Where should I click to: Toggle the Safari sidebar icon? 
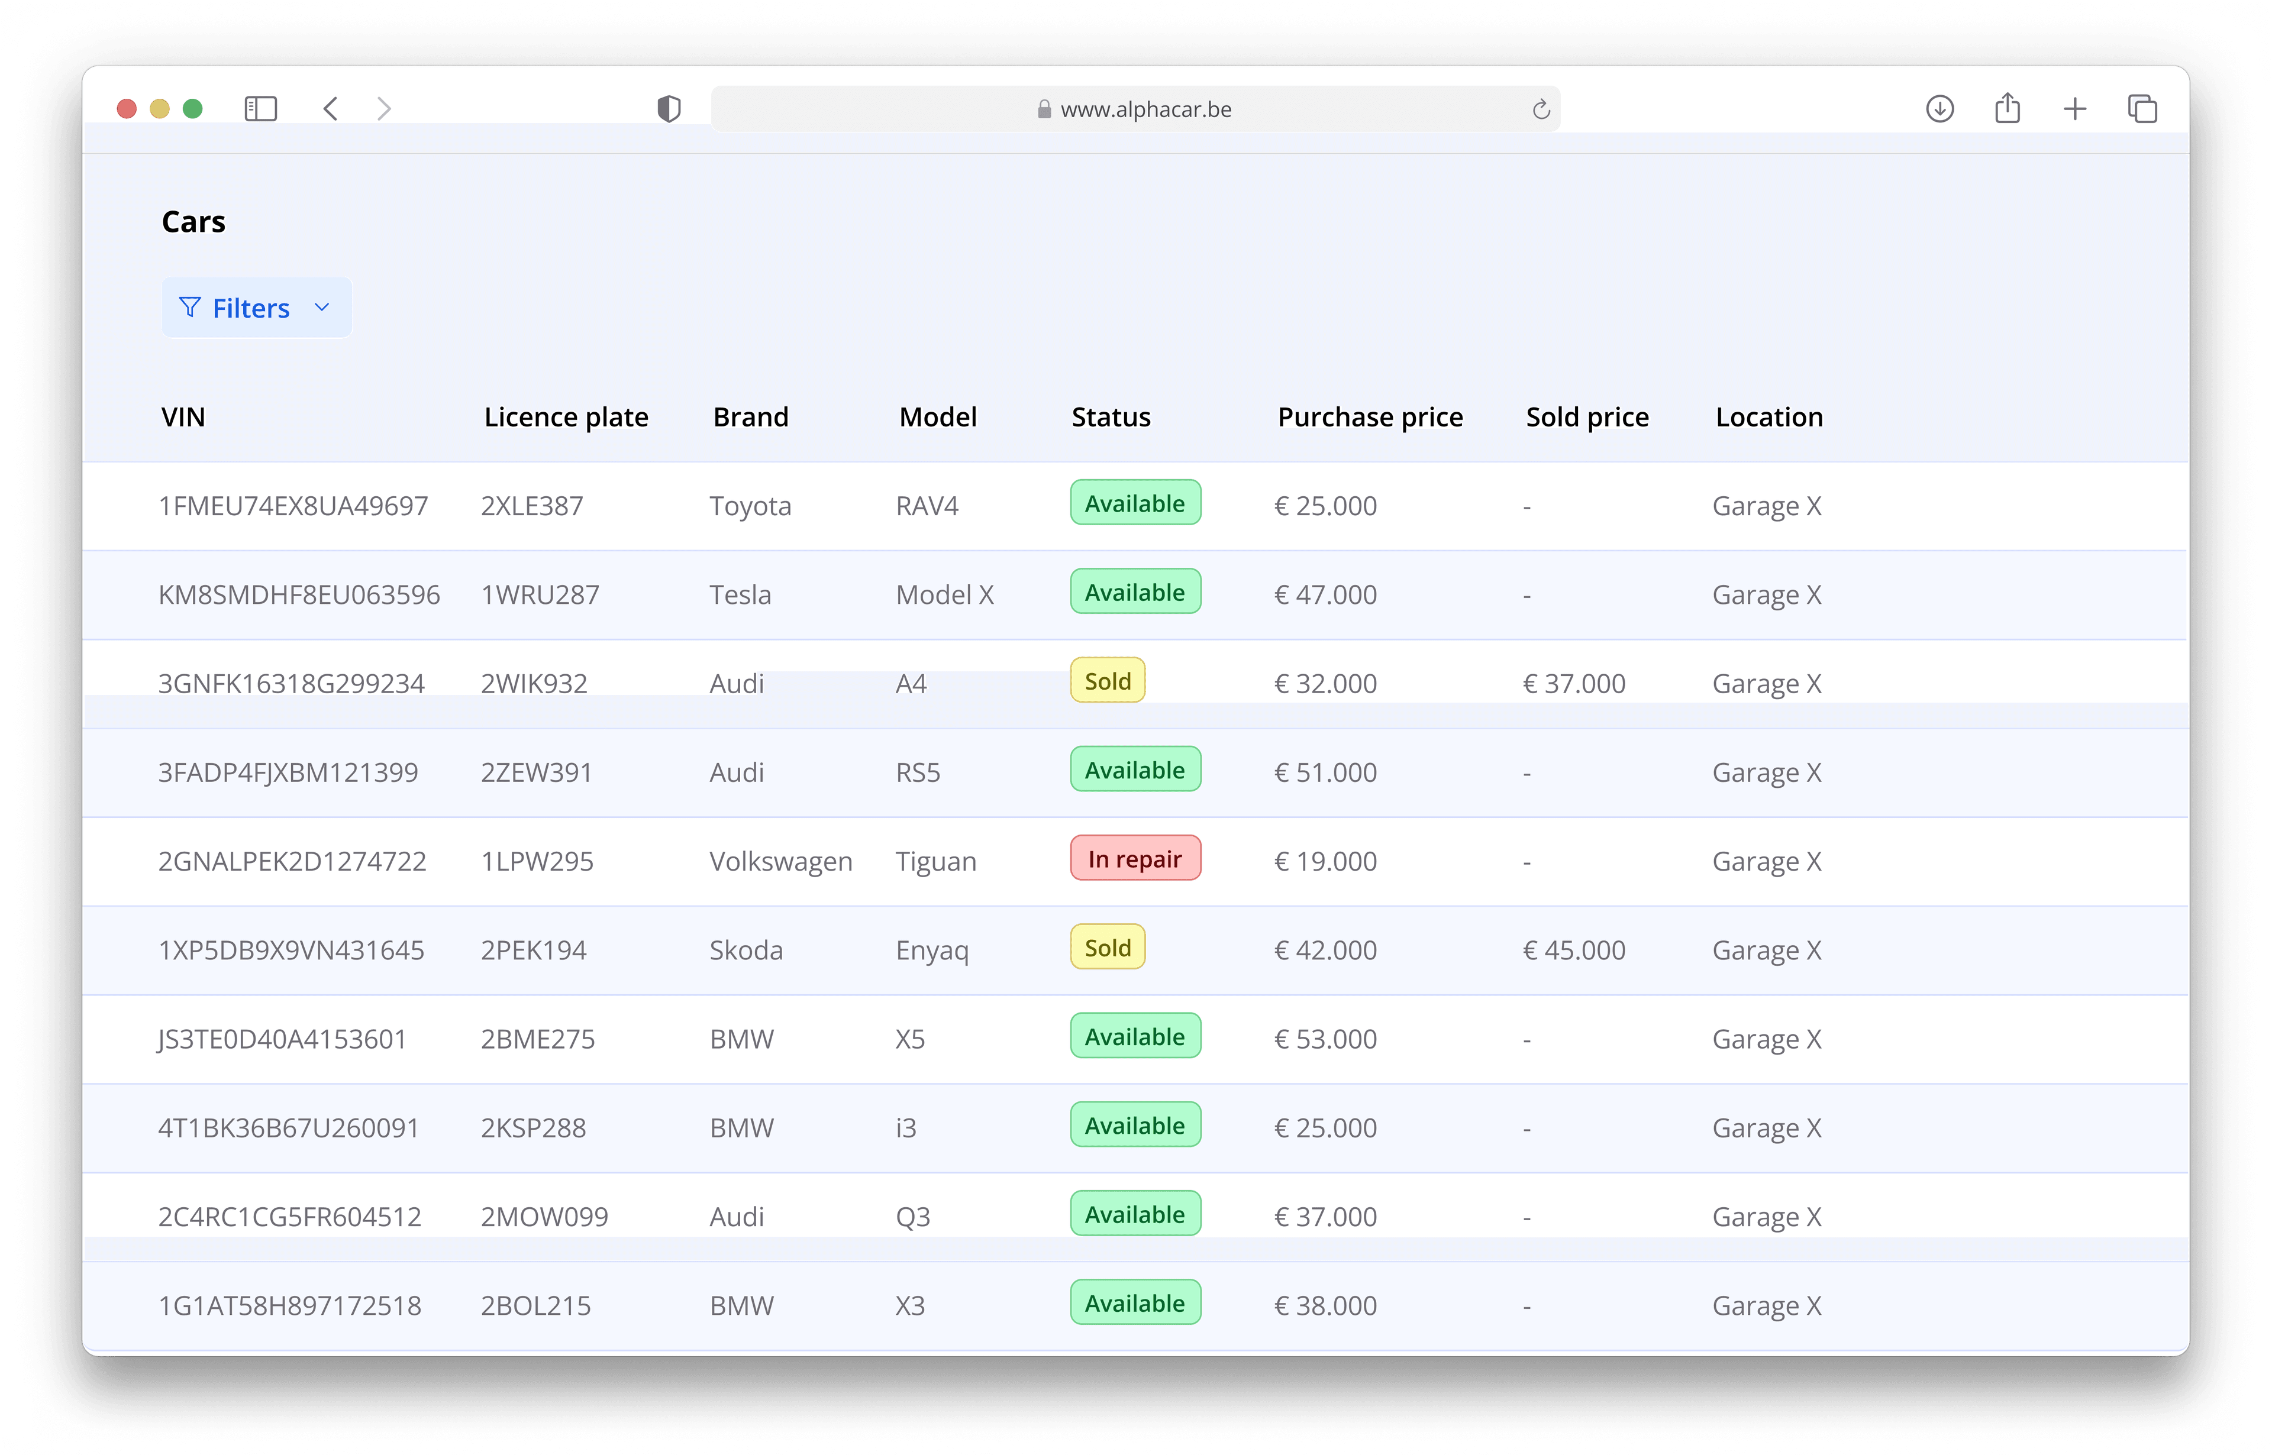click(x=261, y=109)
